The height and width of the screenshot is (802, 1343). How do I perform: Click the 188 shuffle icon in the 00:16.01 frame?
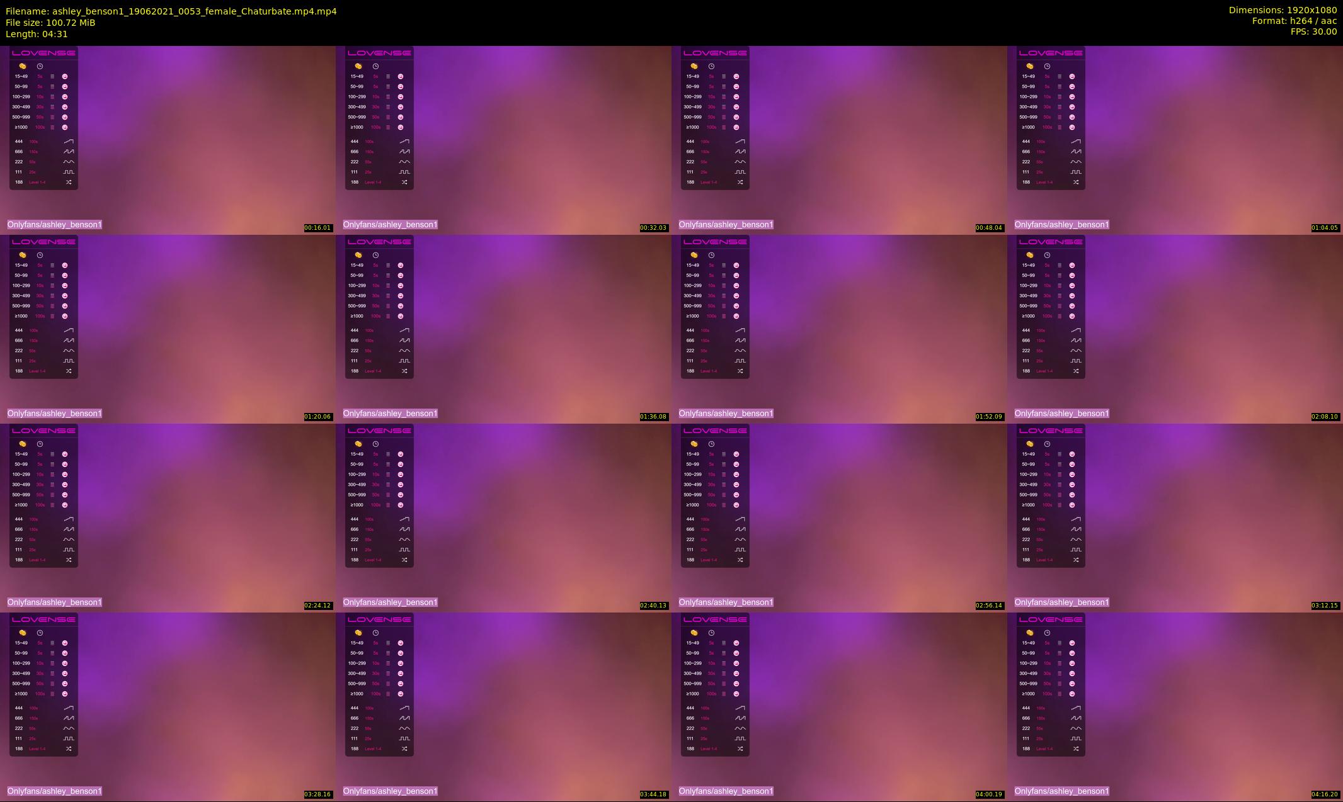69,182
